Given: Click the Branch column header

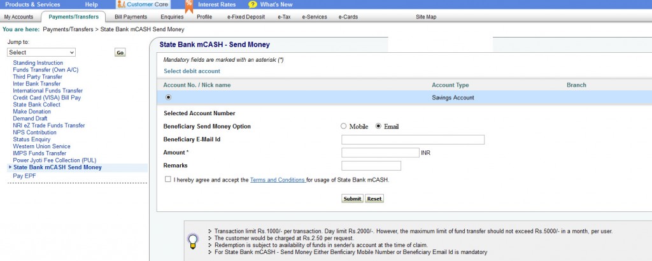Looking at the screenshot, I should tap(576, 85).
